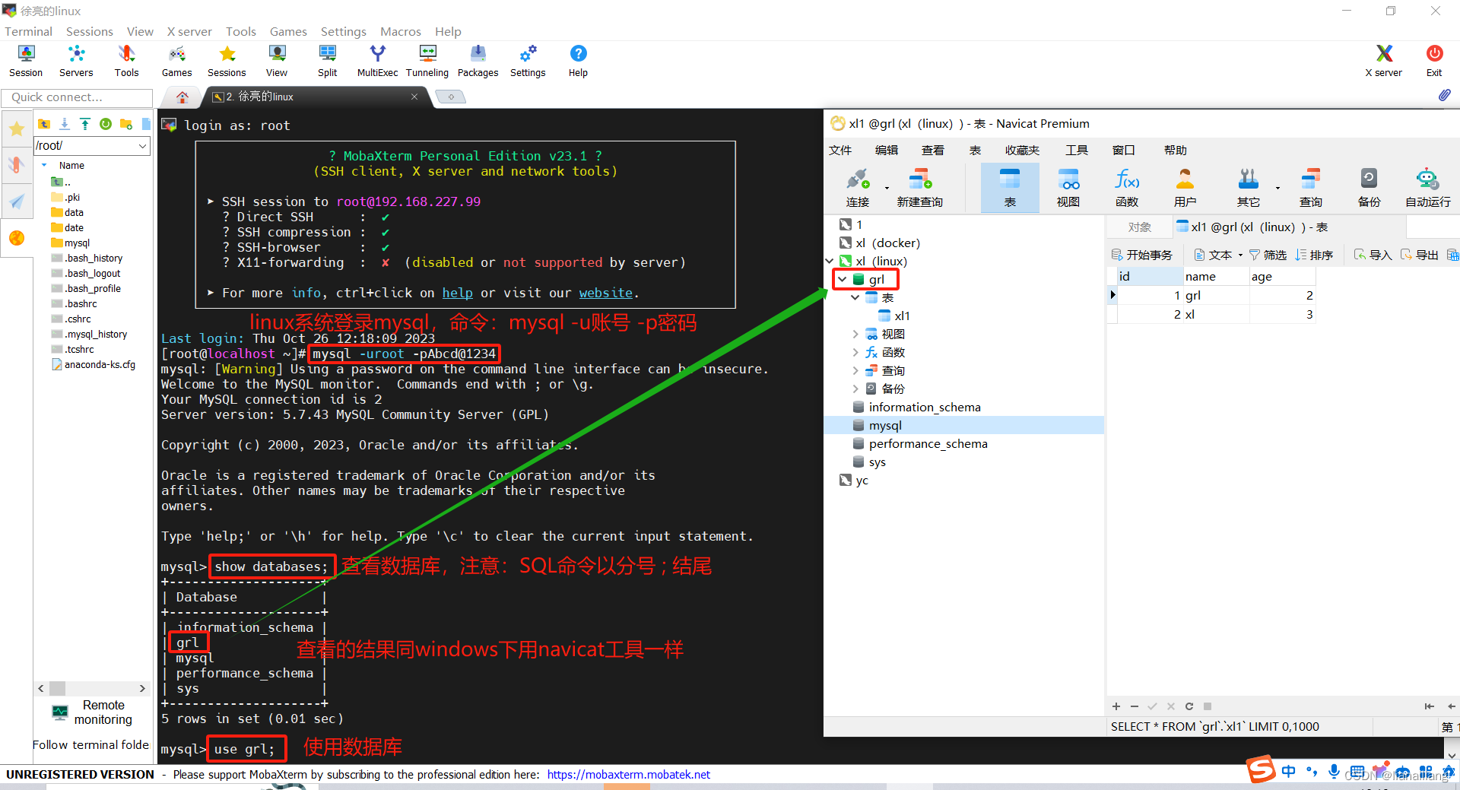The image size is (1460, 790).
Task: Select the xl1 table in tree
Action: pyautogui.click(x=902, y=316)
